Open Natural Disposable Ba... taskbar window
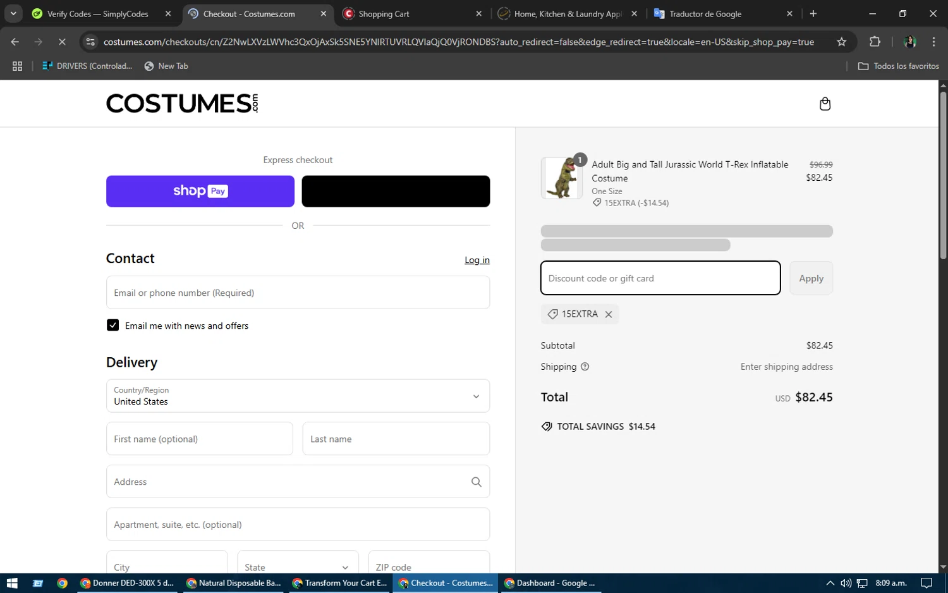The width and height of the screenshot is (948, 593). click(234, 583)
